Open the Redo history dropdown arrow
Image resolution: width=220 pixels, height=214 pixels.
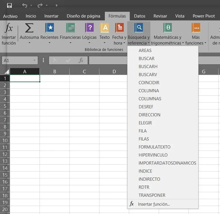pyautogui.click(x=47, y=5)
